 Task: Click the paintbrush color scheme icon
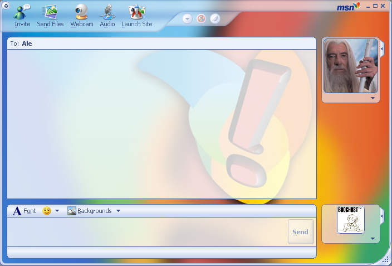coord(215,18)
